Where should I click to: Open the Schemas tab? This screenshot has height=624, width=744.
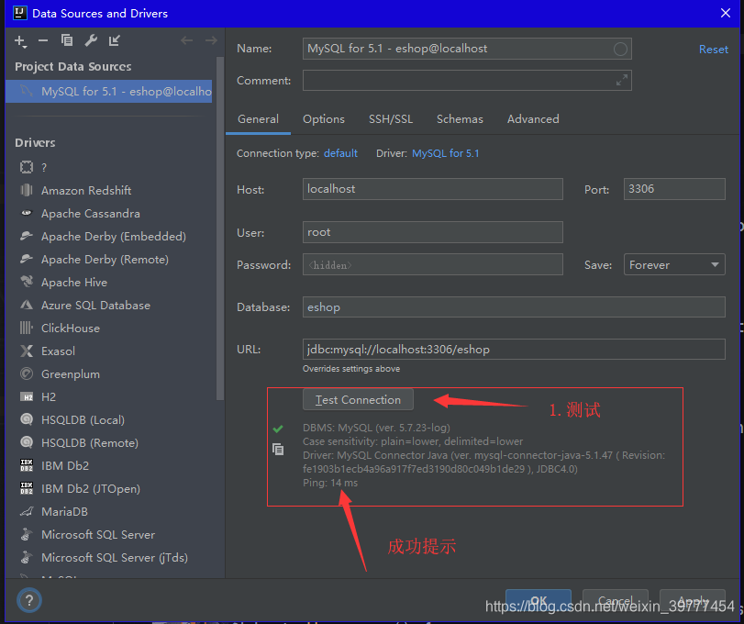(460, 119)
